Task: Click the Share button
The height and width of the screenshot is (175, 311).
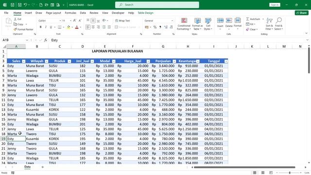Action: click(301, 13)
